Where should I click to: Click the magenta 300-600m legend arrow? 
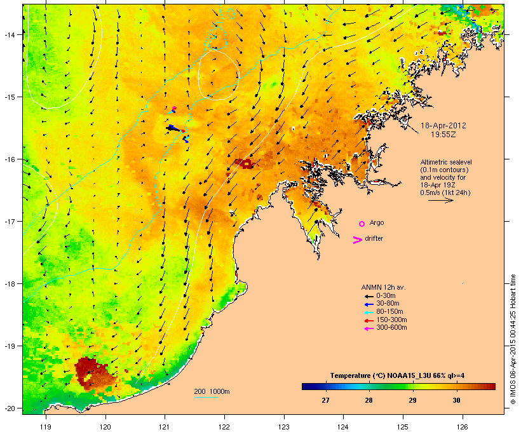tap(369, 328)
